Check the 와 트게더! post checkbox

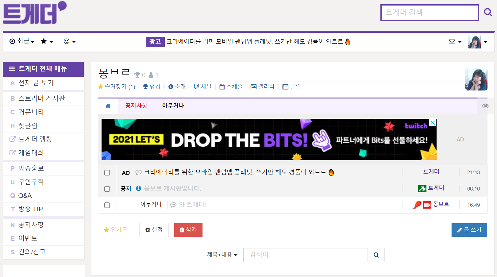click(x=107, y=205)
